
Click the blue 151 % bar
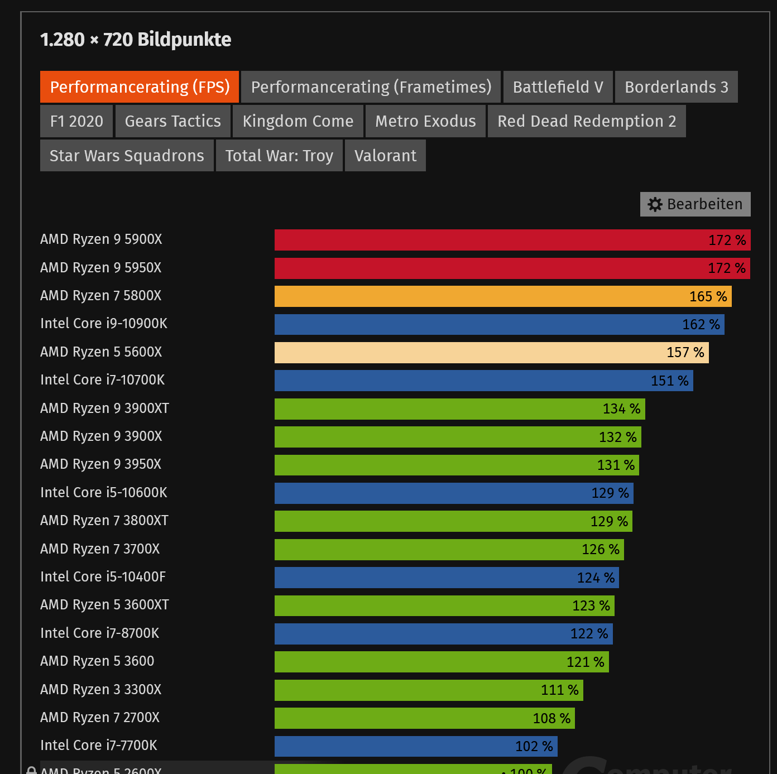point(484,381)
